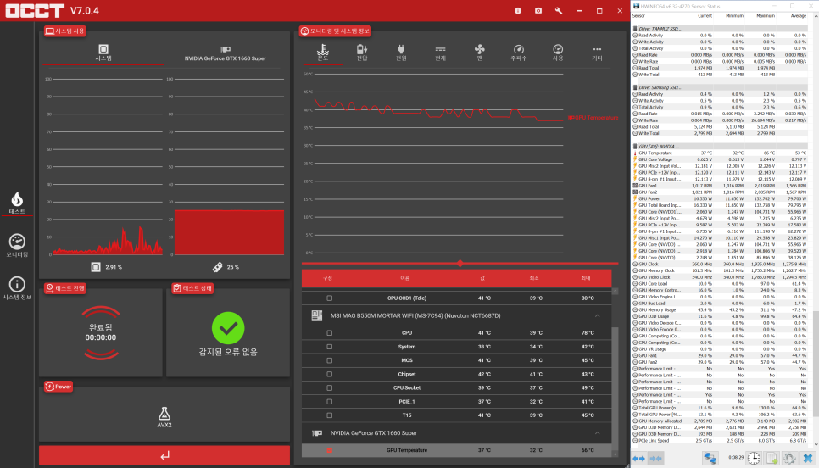Select the GPU Core Load row in HWiNFO

pos(721,284)
